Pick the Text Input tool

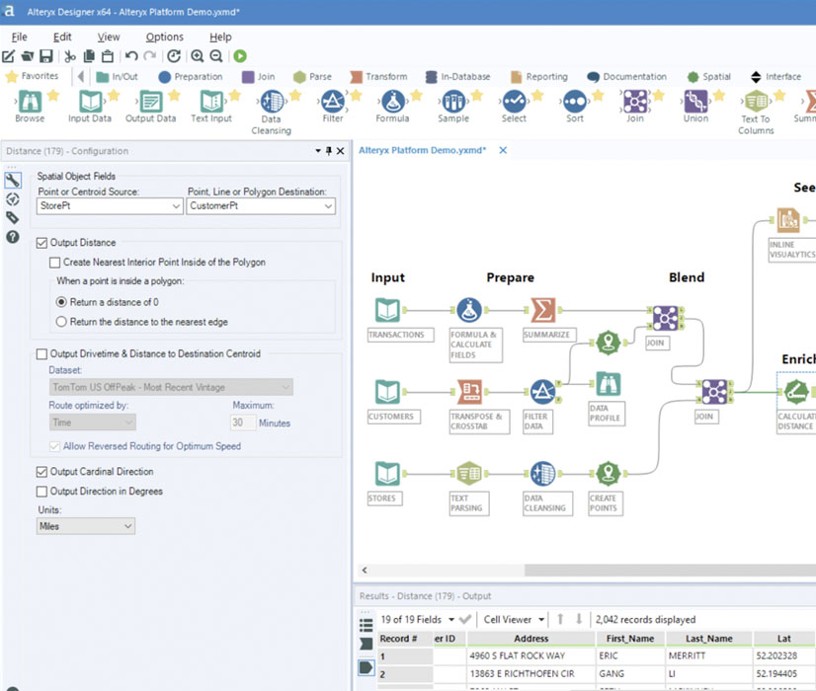[211, 102]
